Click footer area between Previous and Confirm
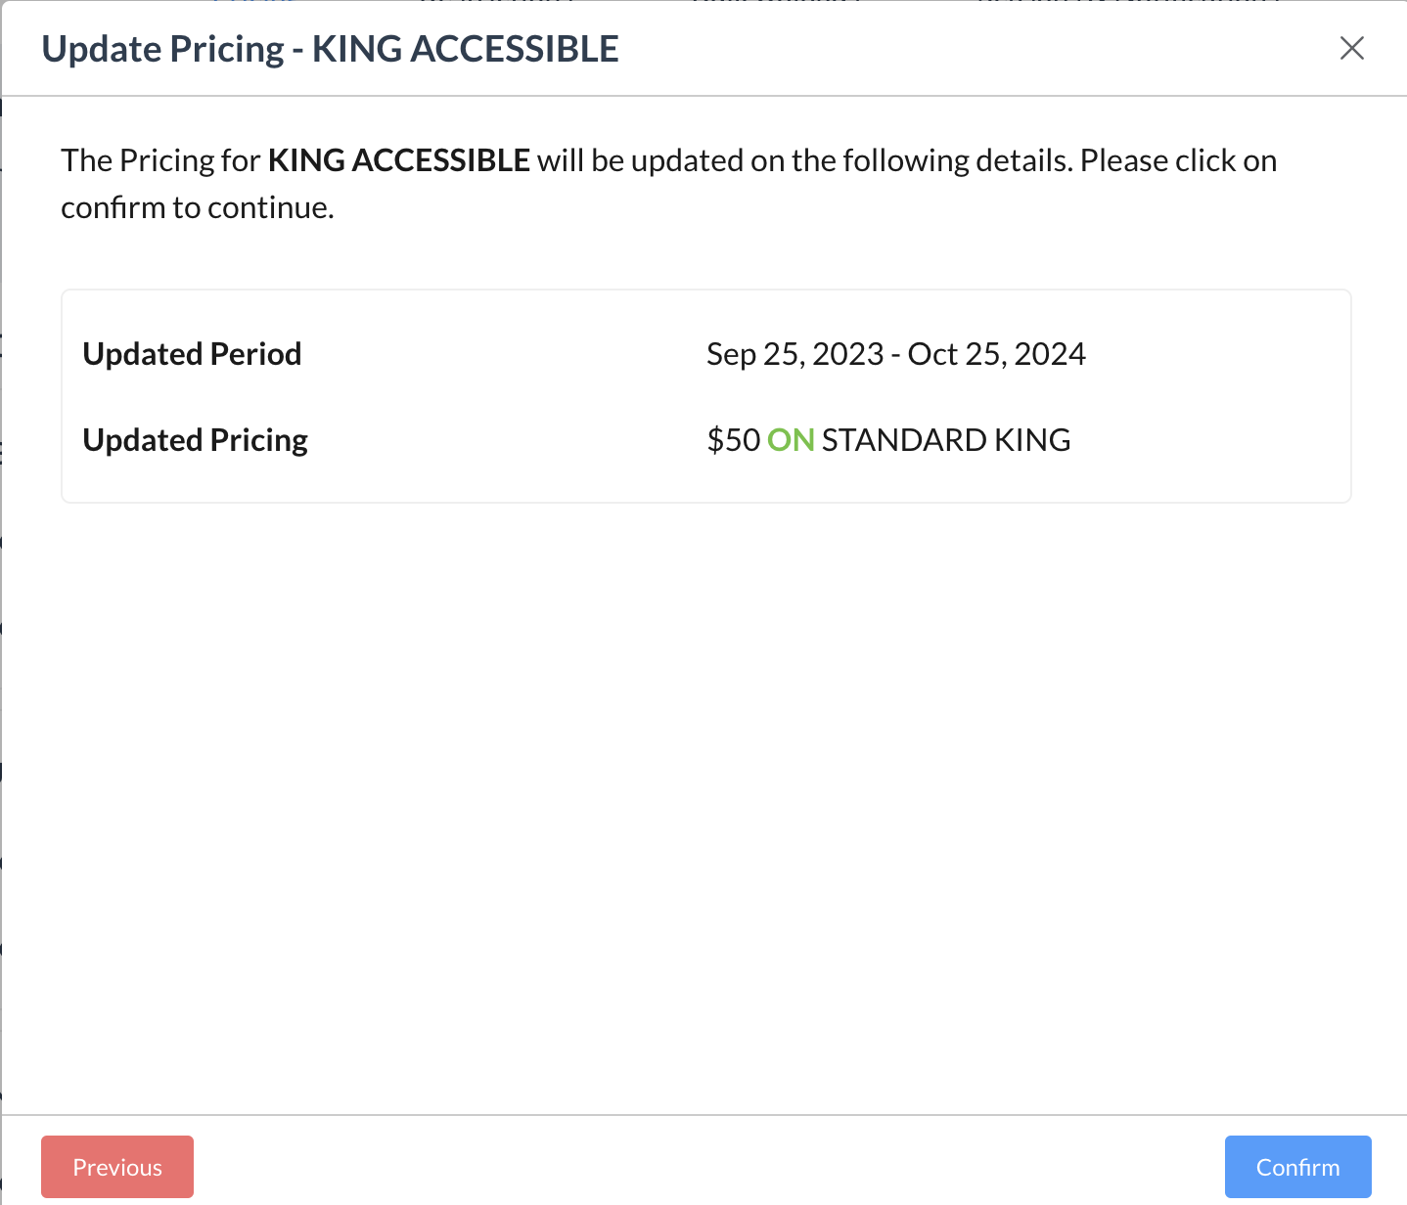 coord(704,1167)
